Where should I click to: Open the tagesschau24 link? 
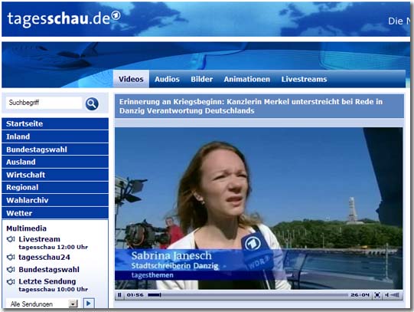pos(44,257)
